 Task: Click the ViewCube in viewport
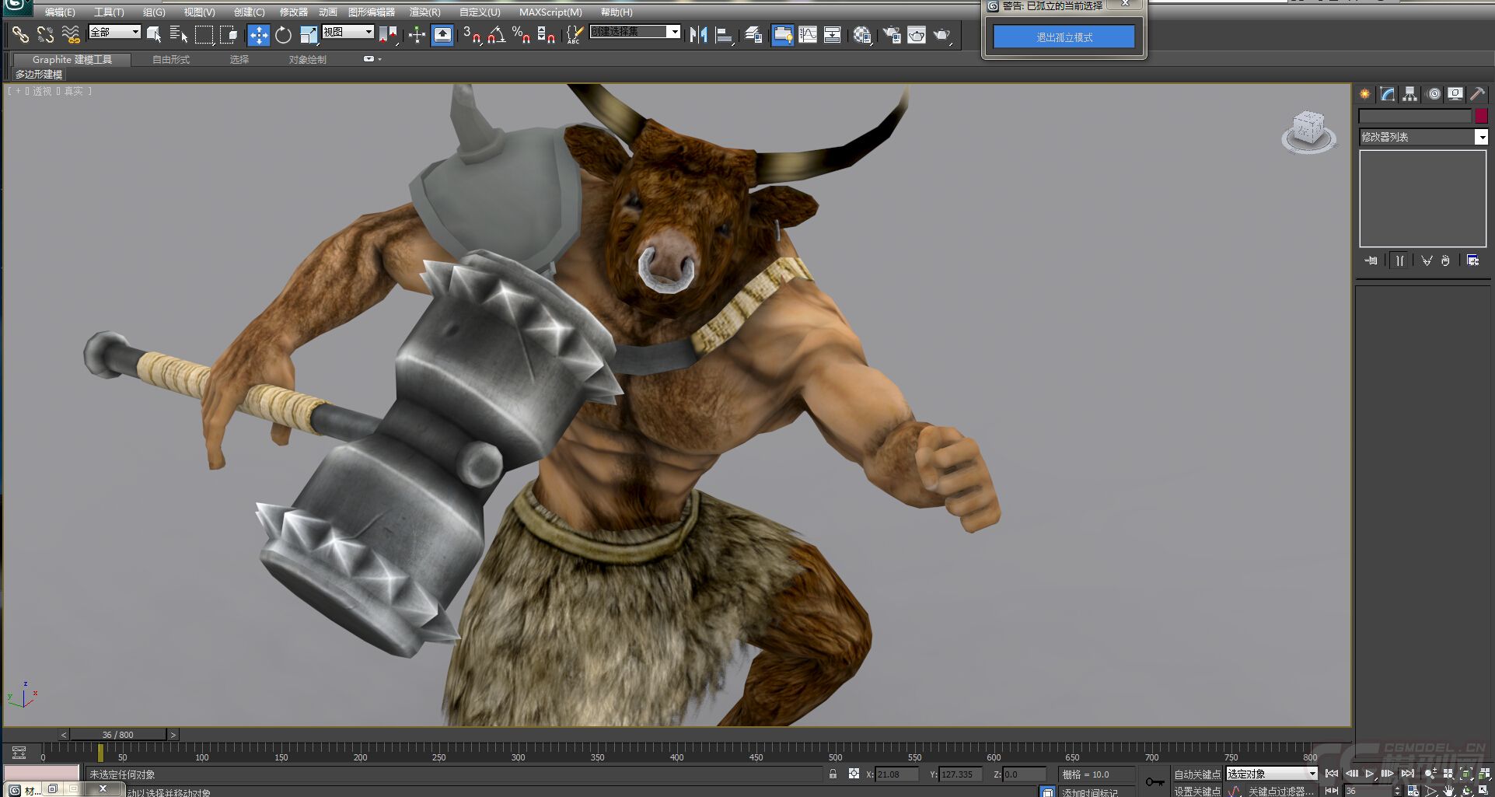[x=1308, y=131]
